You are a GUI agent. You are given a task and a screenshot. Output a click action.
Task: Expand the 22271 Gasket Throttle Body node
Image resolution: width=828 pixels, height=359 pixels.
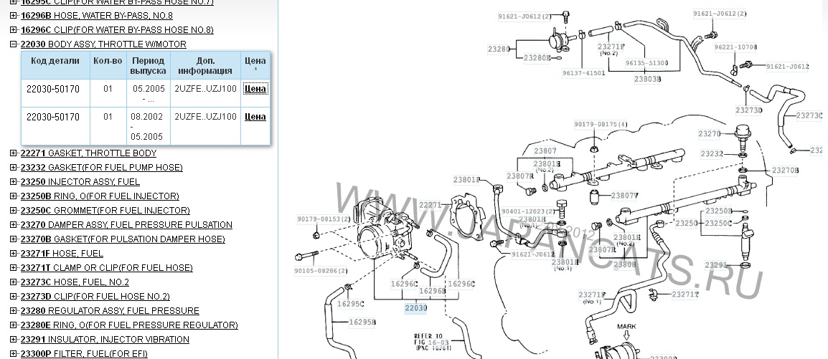(x=14, y=153)
